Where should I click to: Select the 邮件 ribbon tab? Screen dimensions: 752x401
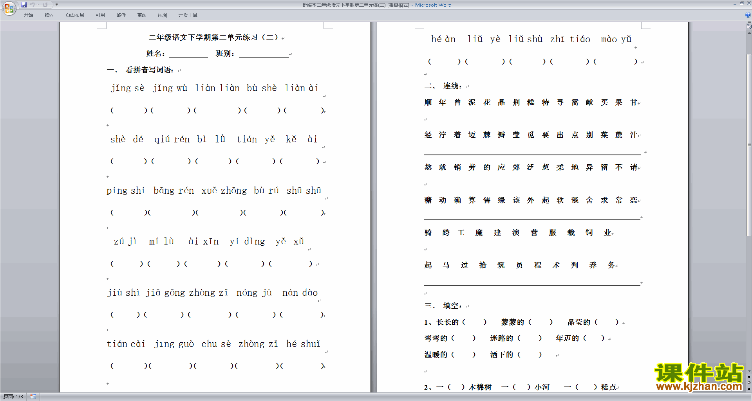121,15
